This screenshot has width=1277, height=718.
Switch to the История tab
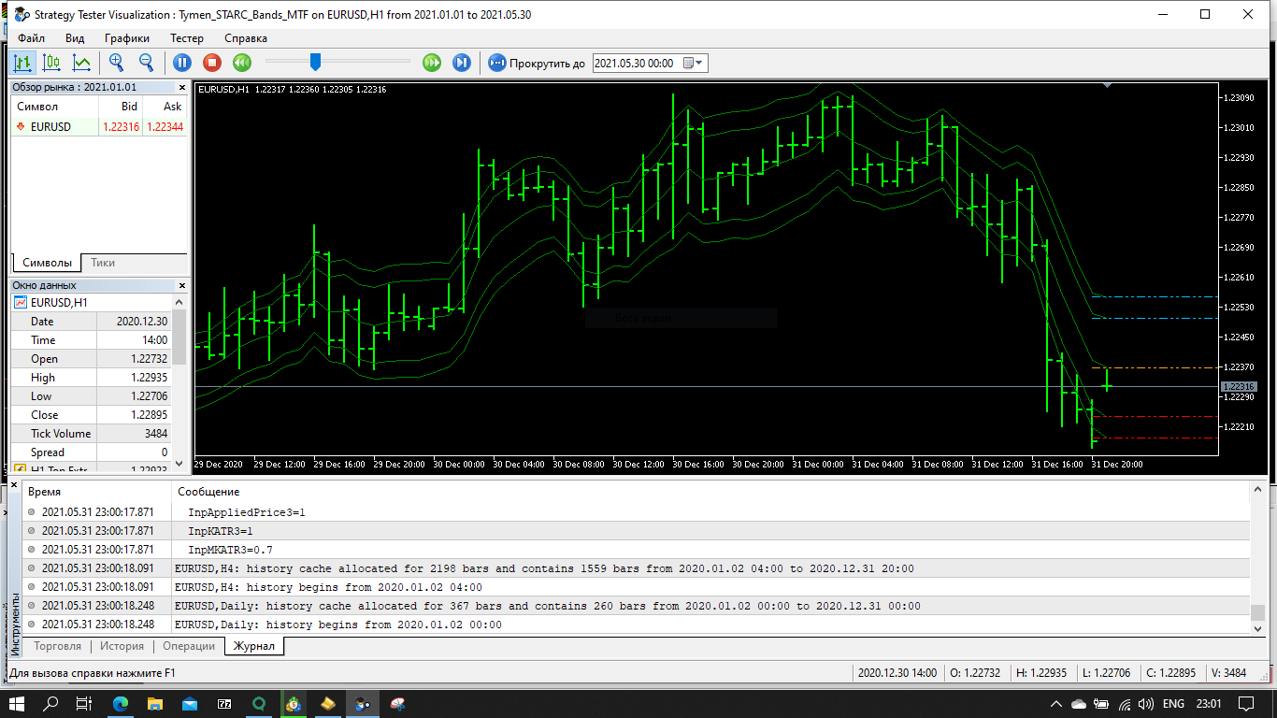122,645
